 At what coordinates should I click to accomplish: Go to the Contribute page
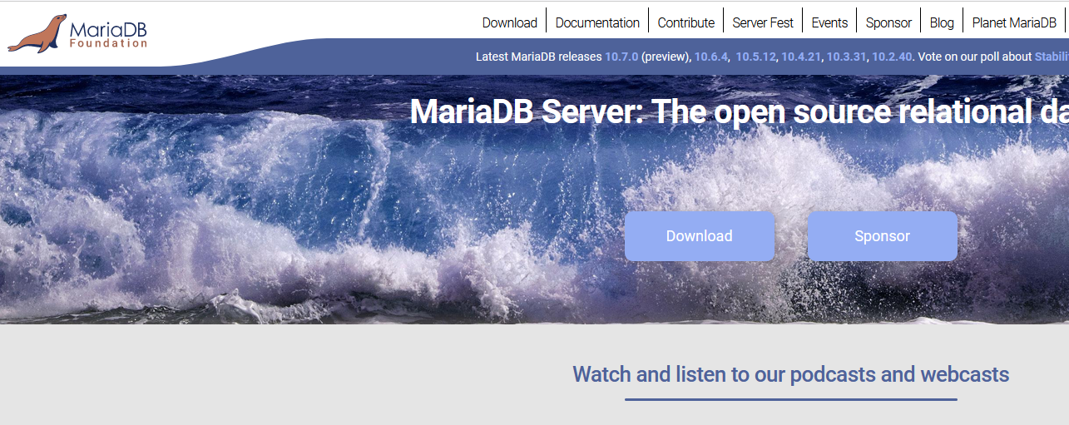click(686, 22)
